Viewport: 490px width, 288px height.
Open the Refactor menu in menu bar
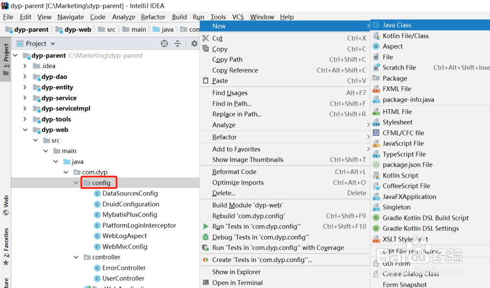tap(153, 17)
